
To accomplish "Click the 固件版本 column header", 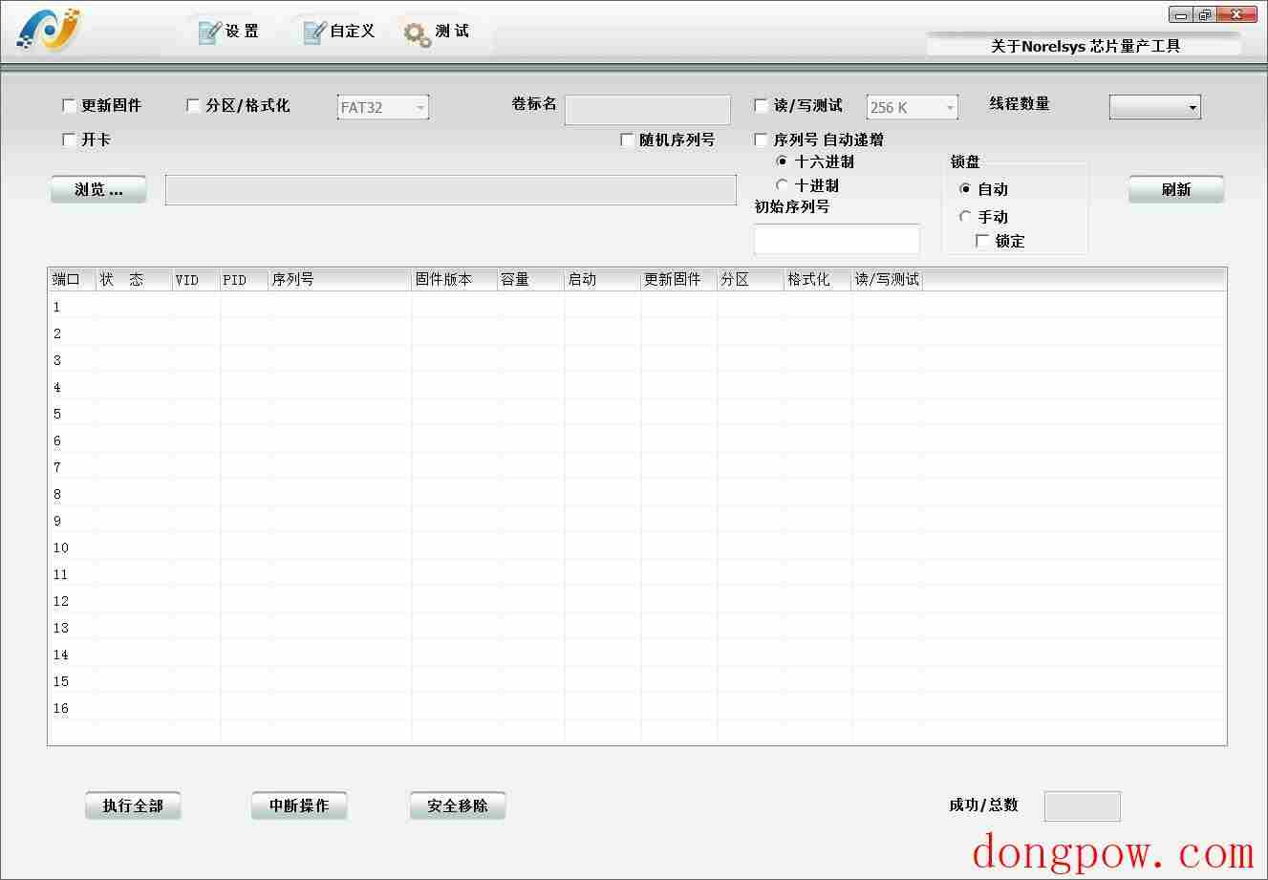I will (x=454, y=279).
